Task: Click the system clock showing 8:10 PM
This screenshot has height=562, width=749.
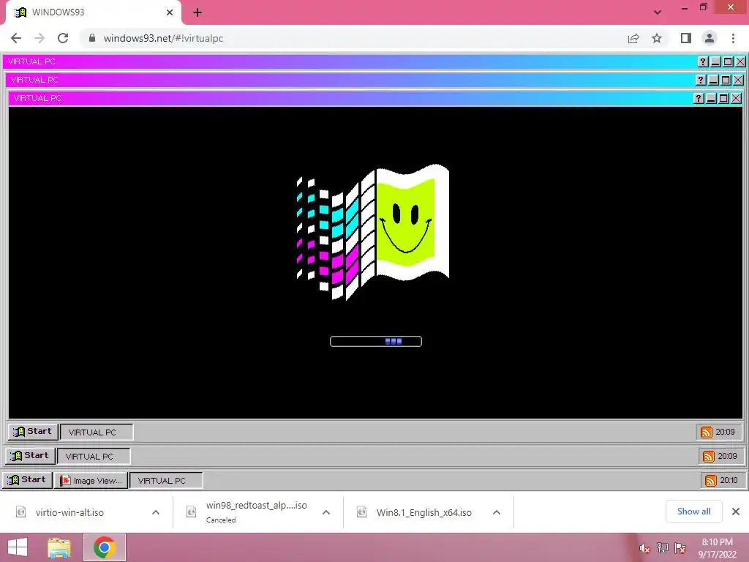Action: 717,548
